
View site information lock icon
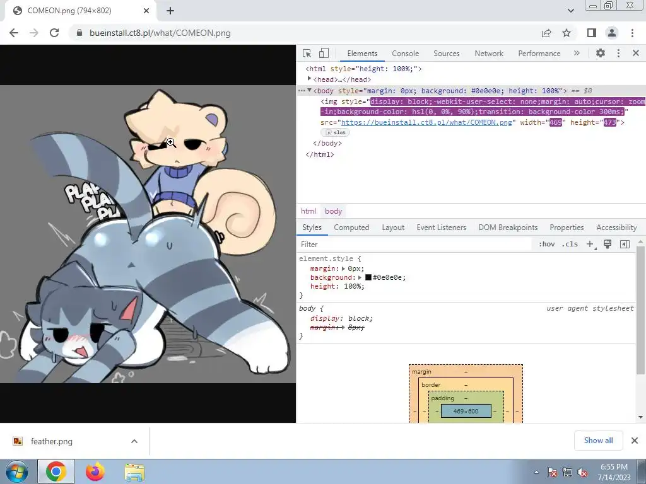(79, 33)
